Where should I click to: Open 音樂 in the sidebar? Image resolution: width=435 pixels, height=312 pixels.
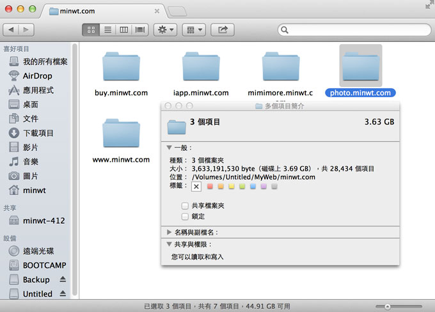[24, 162]
